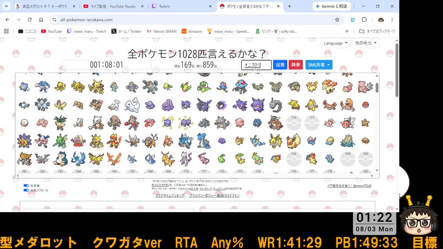The width and height of the screenshot is (443, 249).
Task: Open the Yahoo! JAPAN bookmark
Action: tap(162, 31)
